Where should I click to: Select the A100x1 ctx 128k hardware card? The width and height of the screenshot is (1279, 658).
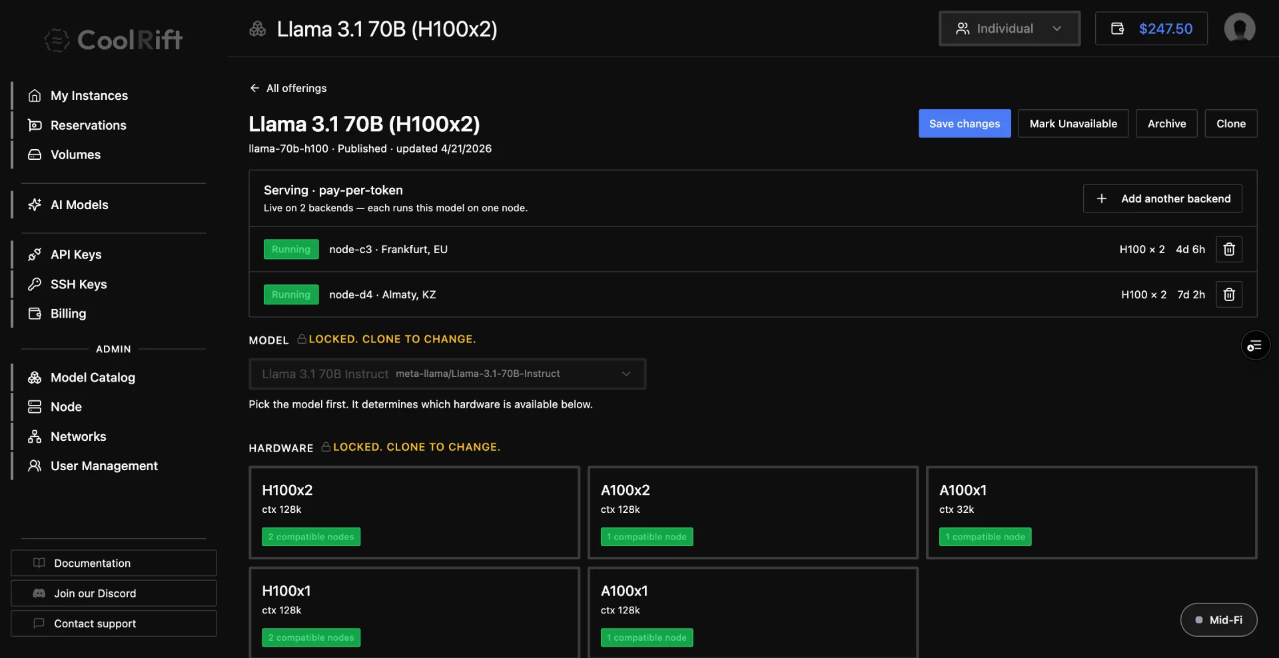click(x=753, y=613)
